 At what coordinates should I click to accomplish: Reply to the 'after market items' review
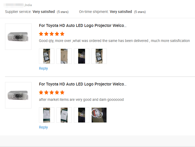(x=43, y=127)
